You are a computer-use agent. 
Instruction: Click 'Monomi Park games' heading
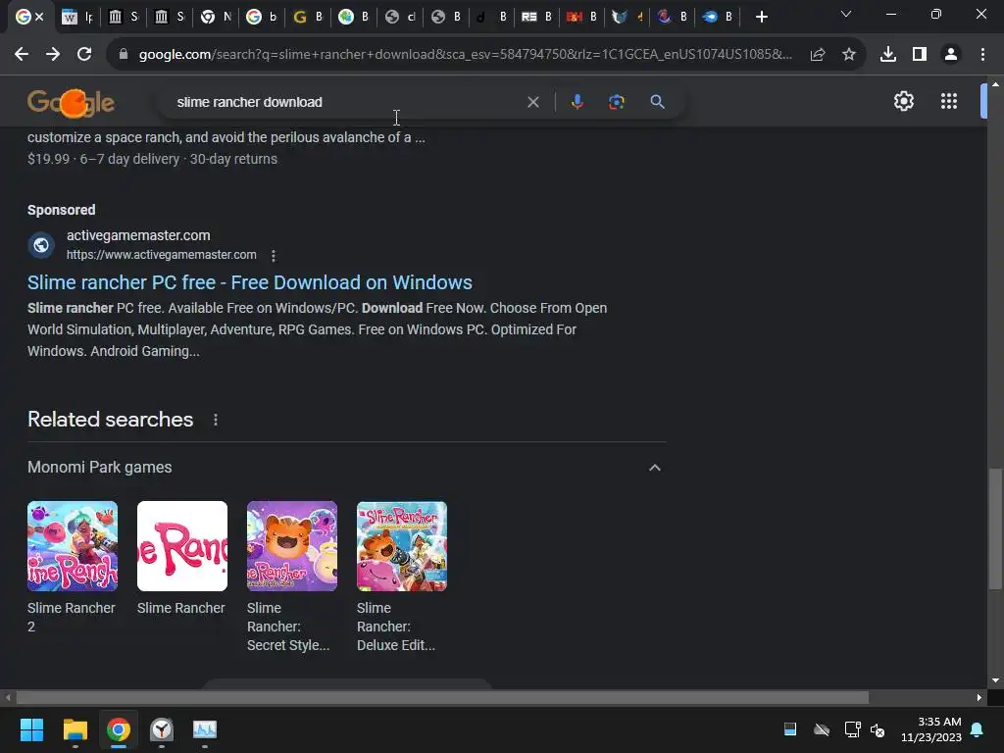tap(100, 468)
